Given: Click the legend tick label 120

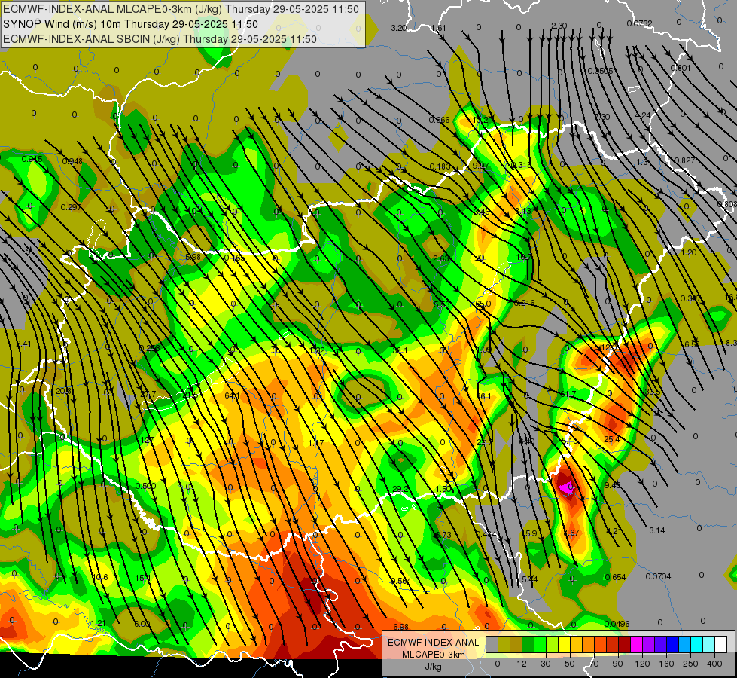Looking at the screenshot, I should (x=642, y=664).
